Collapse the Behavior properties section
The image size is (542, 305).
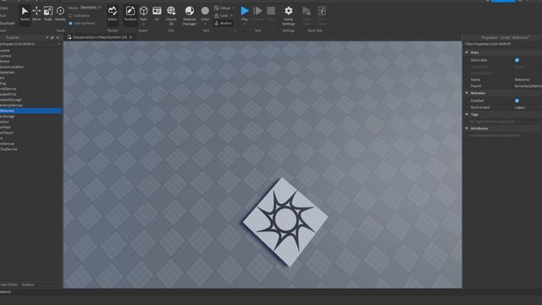pyautogui.click(x=467, y=93)
